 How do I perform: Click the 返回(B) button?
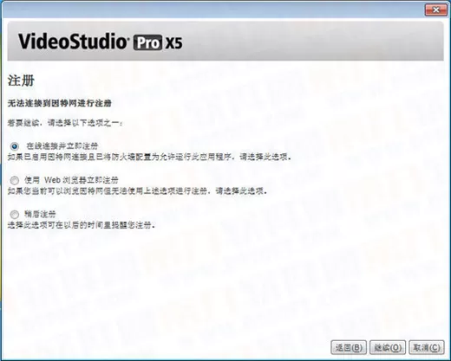coord(349,347)
